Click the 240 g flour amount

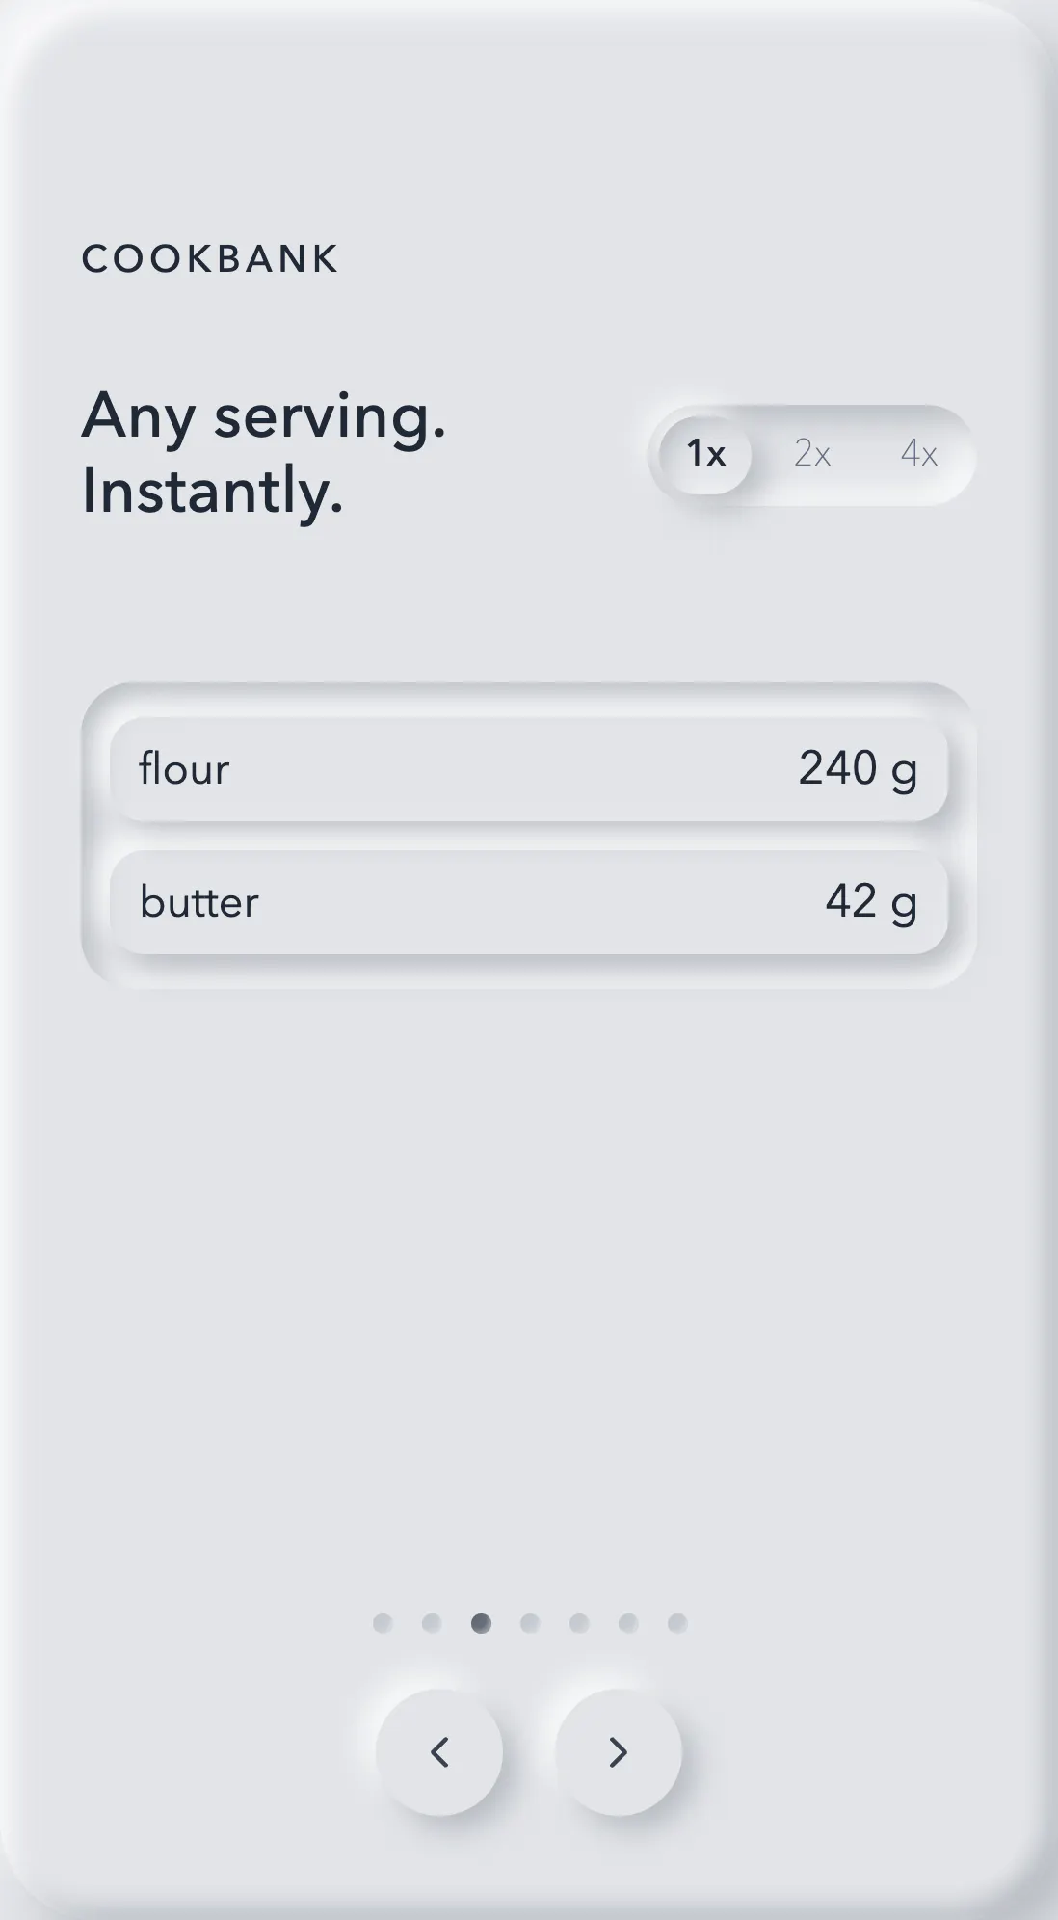(858, 769)
